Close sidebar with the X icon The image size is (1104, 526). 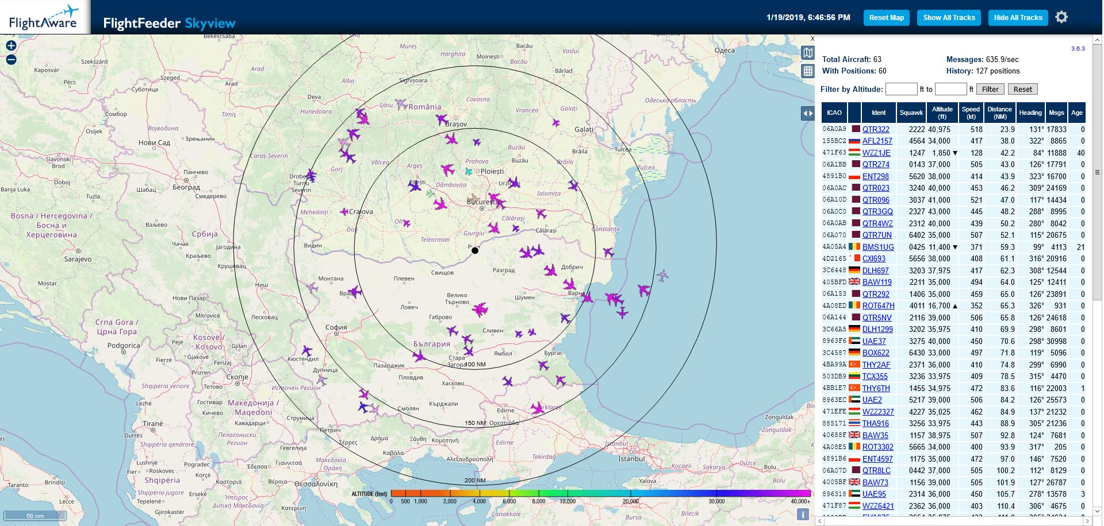[812, 38]
